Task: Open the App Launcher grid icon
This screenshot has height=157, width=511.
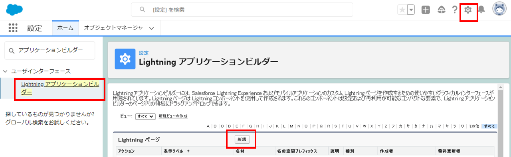Action: point(13,28)
